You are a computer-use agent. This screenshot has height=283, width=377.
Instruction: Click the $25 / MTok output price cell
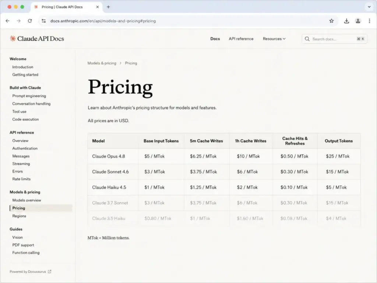338,156
